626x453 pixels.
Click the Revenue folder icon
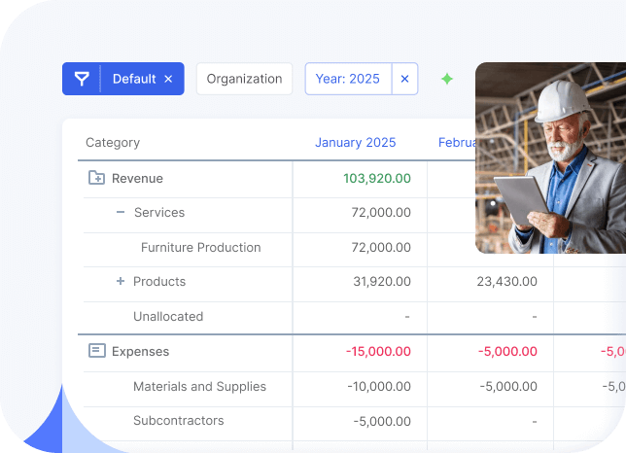tap(96, 178)
